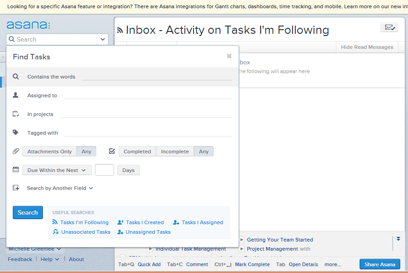Select the Attachments Only filter

click(x=49, y=152)
